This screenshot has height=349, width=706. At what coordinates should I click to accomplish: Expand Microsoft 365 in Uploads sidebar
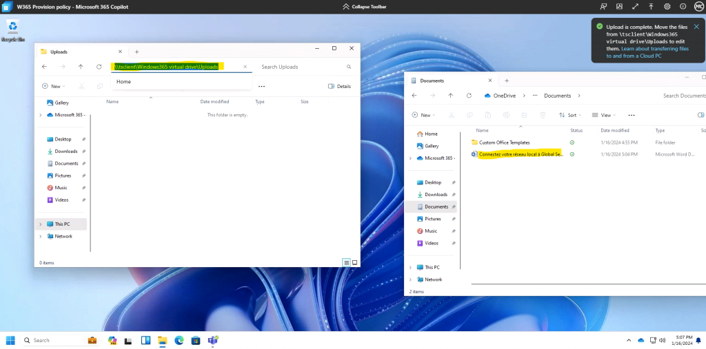click(x=41, y=115)
